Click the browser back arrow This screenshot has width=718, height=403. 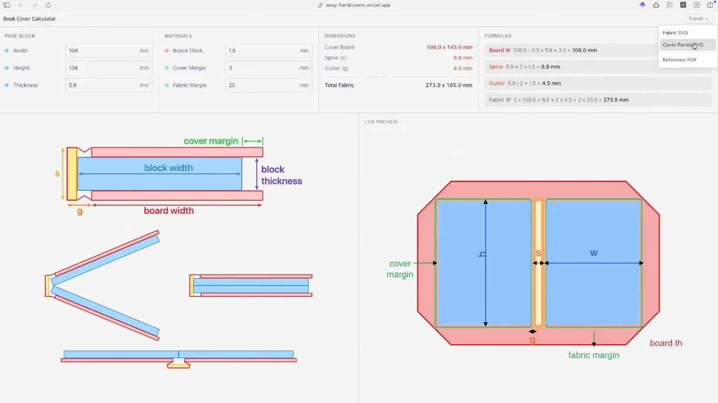coord(21,5)
